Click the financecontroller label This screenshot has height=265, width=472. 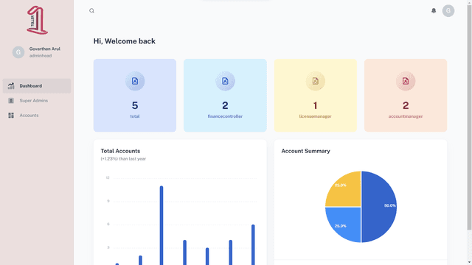(x=225, y=116)
